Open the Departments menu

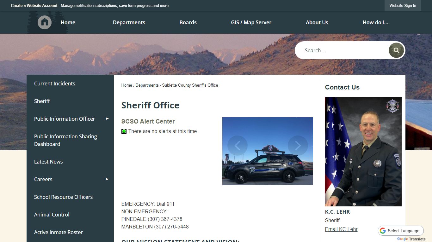tap(129, 22)
